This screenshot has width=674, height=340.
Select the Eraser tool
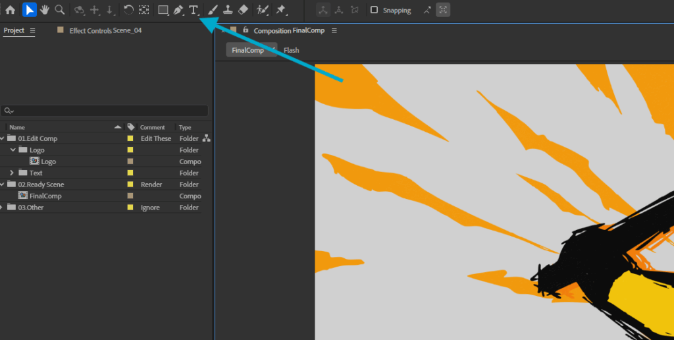tap(243, 10)
